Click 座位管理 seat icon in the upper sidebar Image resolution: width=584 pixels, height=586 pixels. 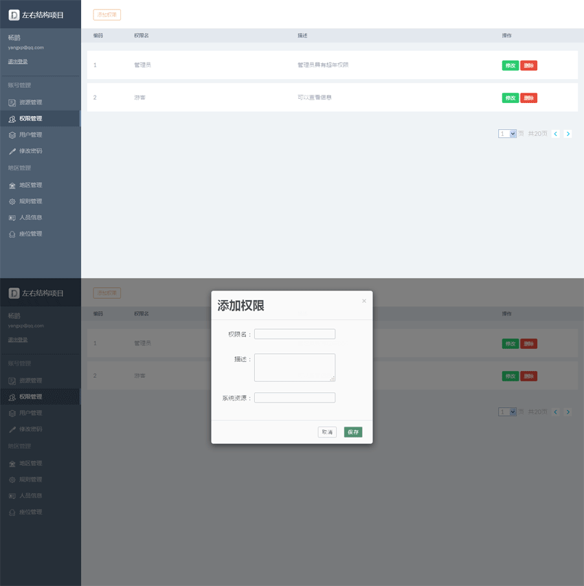(12, 234)
